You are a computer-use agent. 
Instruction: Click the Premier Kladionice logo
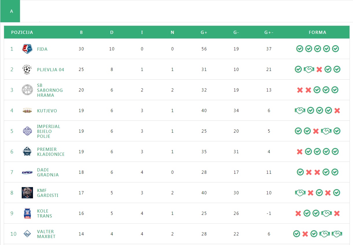point(27,152)
